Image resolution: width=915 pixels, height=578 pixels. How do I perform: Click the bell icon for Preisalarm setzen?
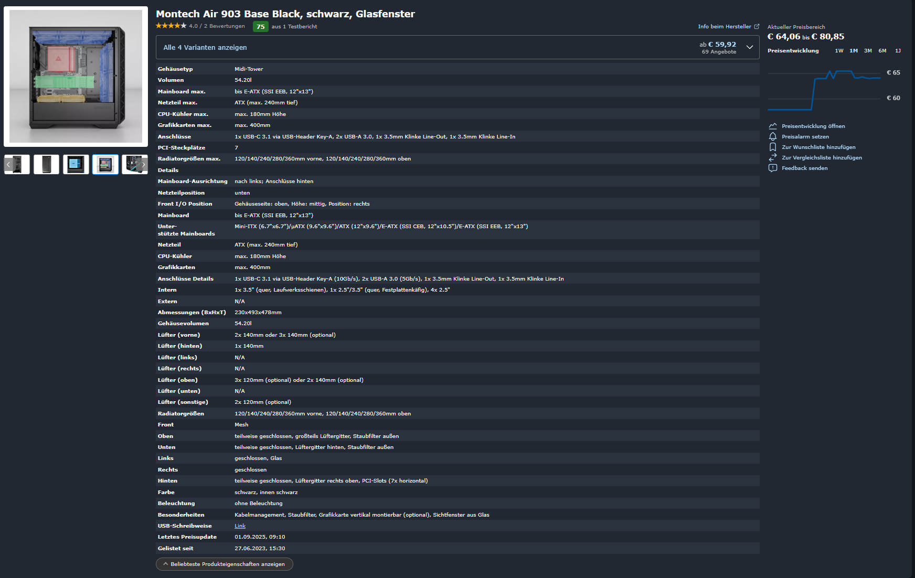[x=773, y=136]
